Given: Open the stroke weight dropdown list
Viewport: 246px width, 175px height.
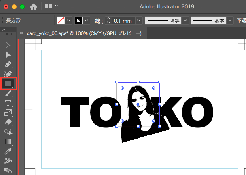Looking at the screenshot, I should [138, 20].
